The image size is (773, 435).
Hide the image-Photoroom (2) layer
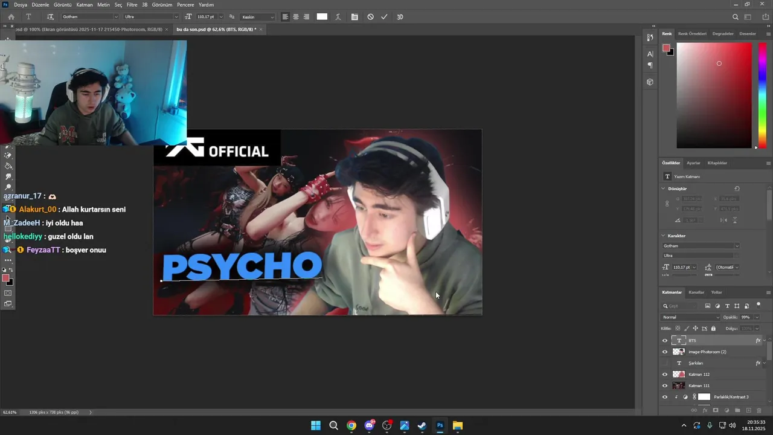(665, 352)
